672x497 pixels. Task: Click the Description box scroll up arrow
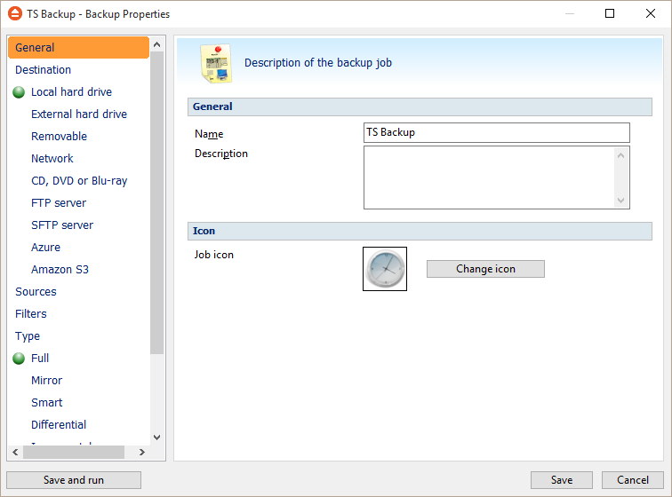[621, 155]
